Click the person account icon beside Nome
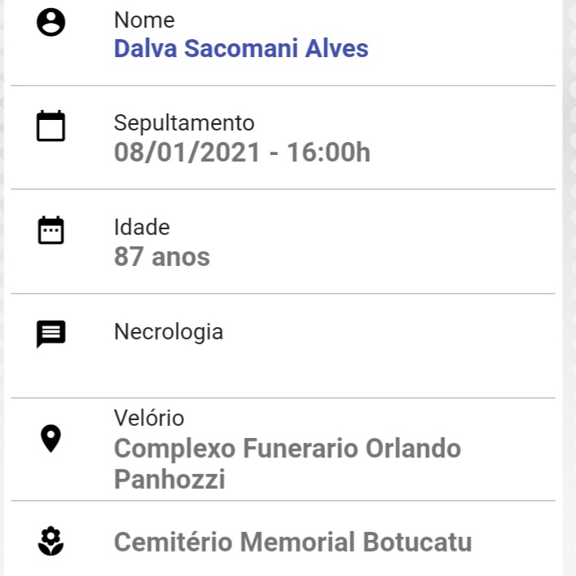This screenshot has height=576, width=576. pos(51,22)
